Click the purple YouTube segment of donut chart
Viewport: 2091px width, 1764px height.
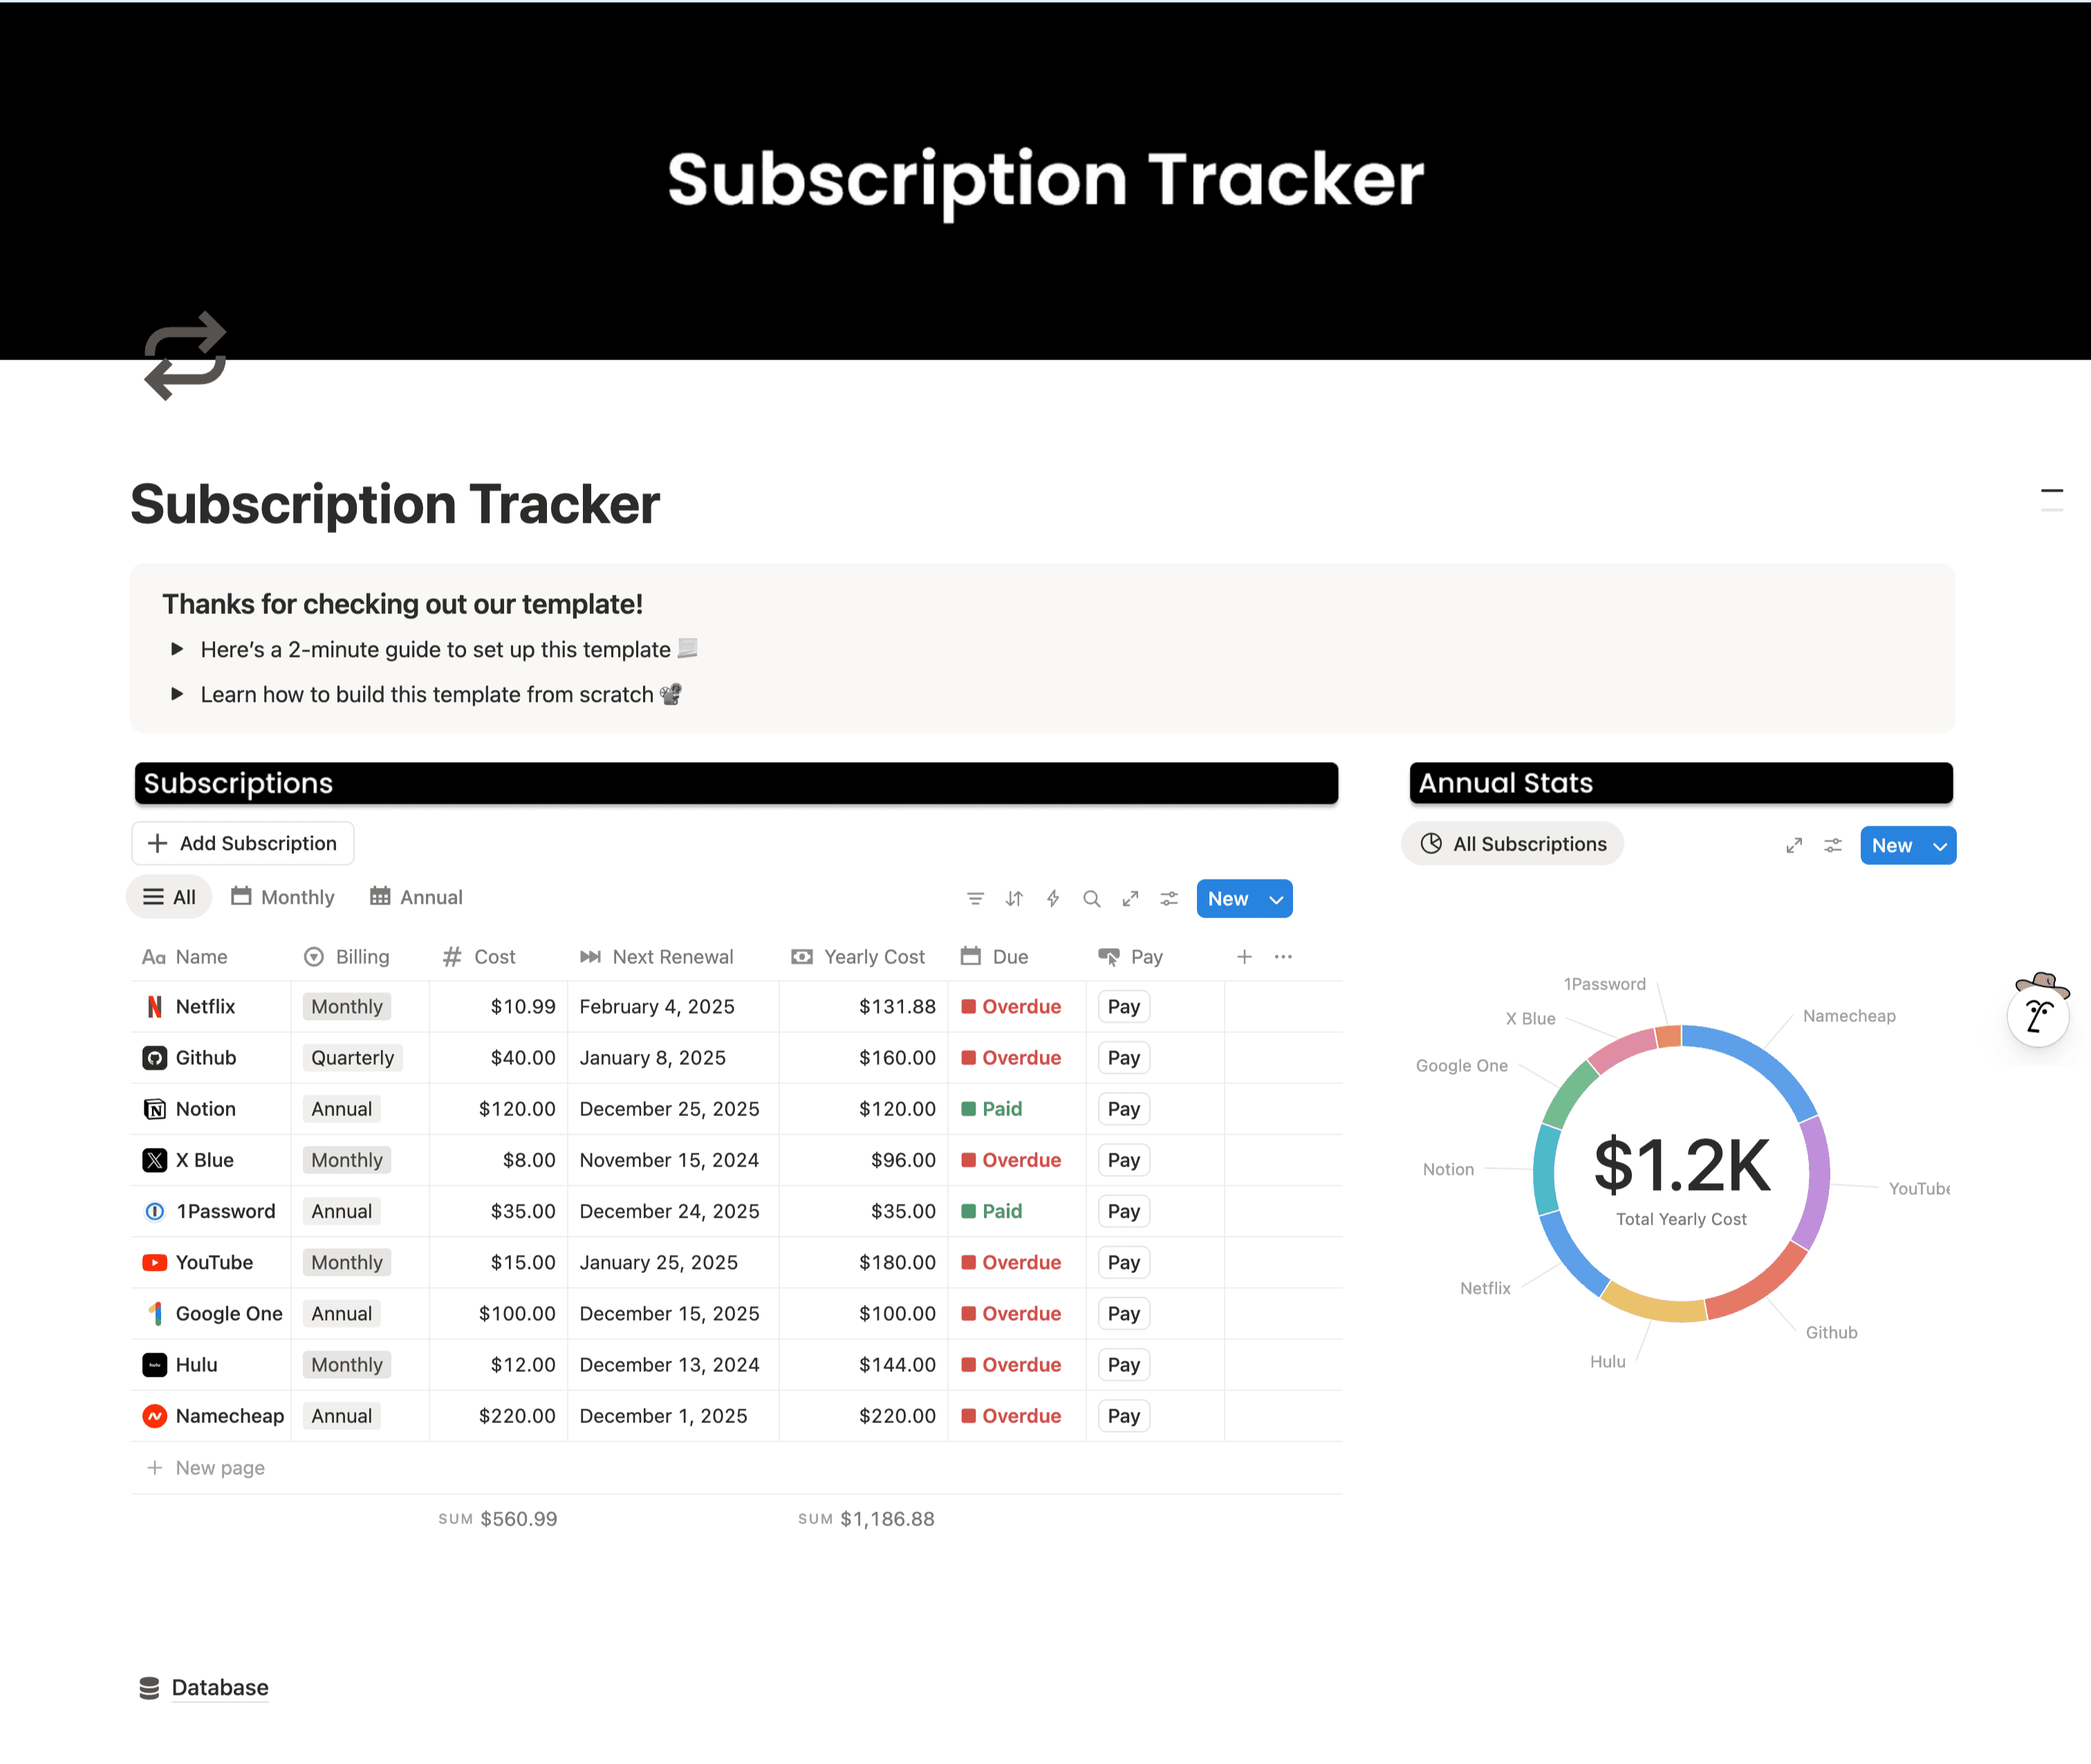[x=1818, y=1180]
